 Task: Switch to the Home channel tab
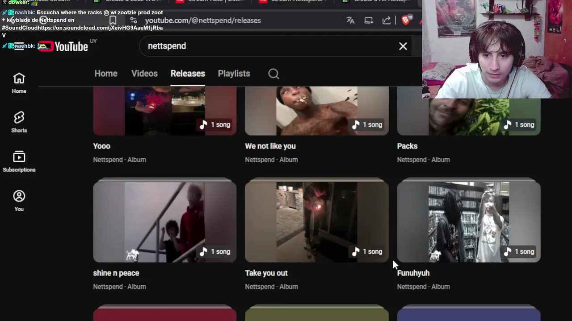[106, 74]
